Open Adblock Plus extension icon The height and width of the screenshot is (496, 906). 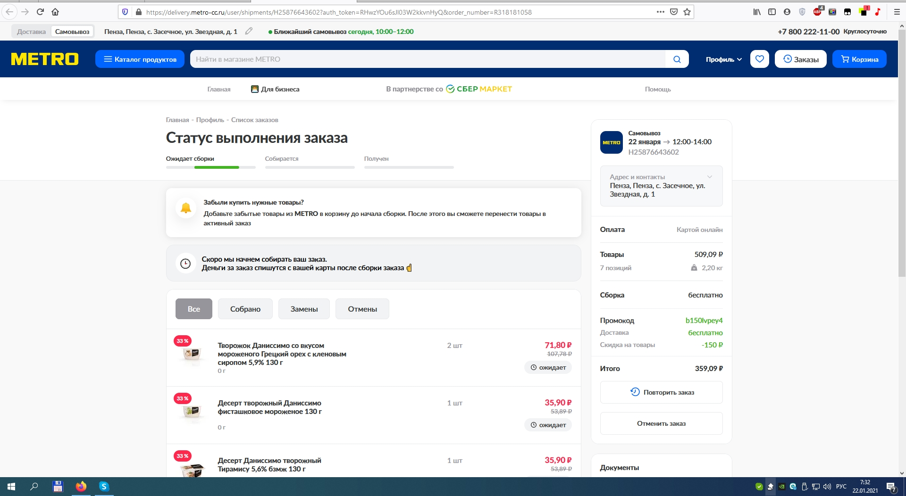tap(818, 11)
